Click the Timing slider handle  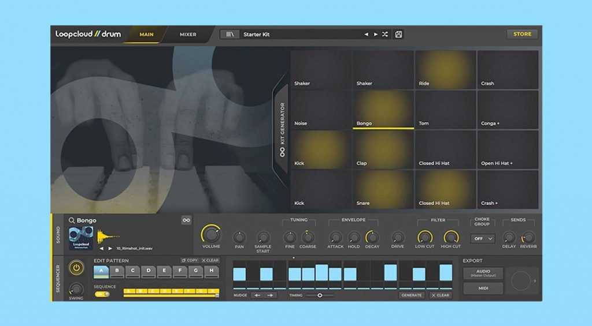coord(320,295)
